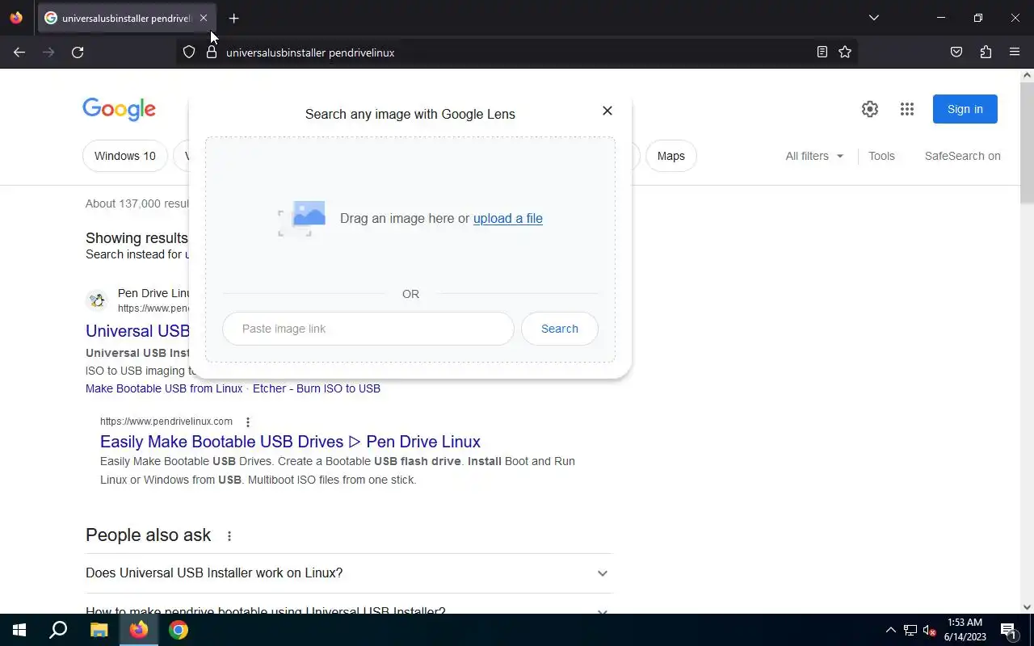Viewport: 1034px width, 646px height.
Task: Open Google Chrome from the taskbar
Action: [179, 630]
